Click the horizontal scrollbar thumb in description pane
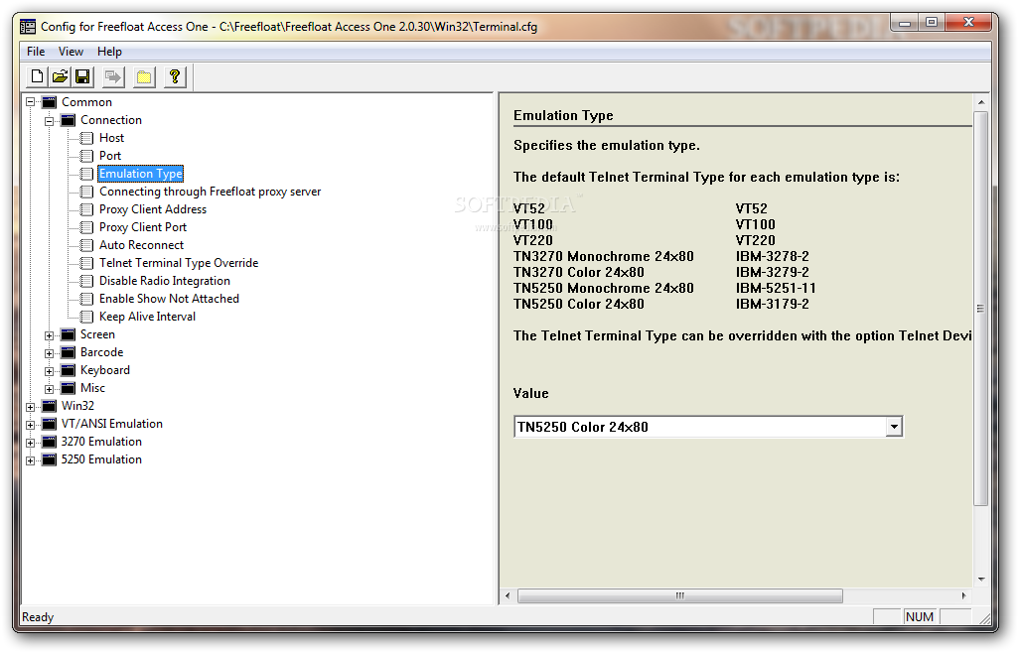This screenshot has width=1019, height=653. click(x=679, y=595)
